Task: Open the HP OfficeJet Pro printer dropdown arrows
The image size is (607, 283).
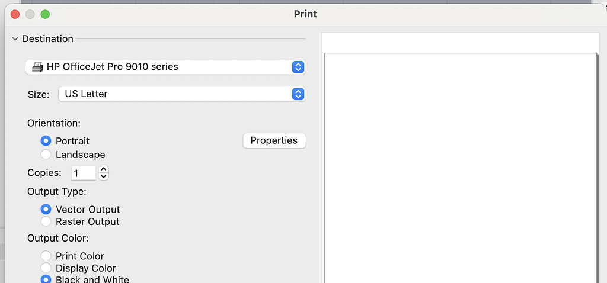Action: click(298, 67)
